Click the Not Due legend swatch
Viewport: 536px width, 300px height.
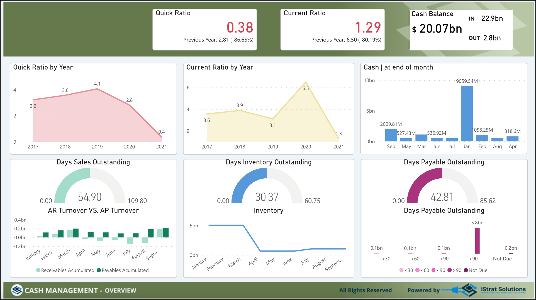(x=466, y=270)
